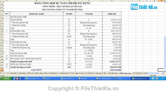
Task: Click the vertical scrollbar thumb
Action: (x=165, y=53)
